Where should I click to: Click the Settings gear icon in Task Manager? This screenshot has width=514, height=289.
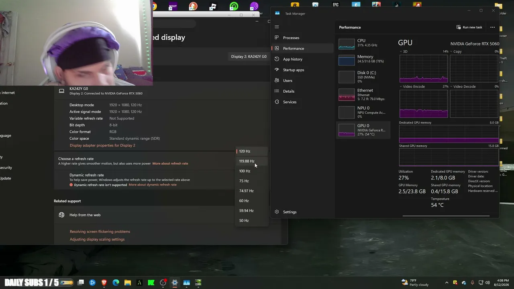pos(277,212)
